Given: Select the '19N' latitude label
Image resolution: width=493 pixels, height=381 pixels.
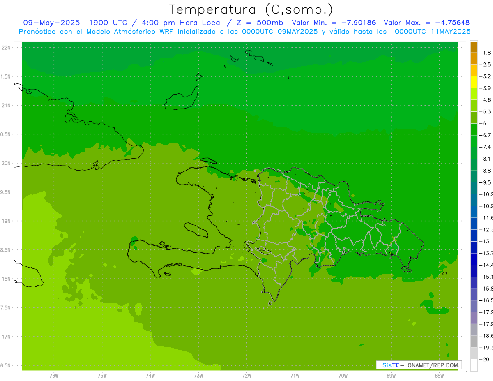Looking at the screenshot, I should [x=7, y=221].
